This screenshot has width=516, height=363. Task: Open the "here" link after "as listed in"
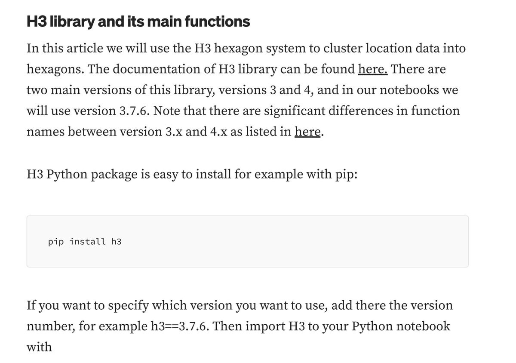tap(308, 132)
